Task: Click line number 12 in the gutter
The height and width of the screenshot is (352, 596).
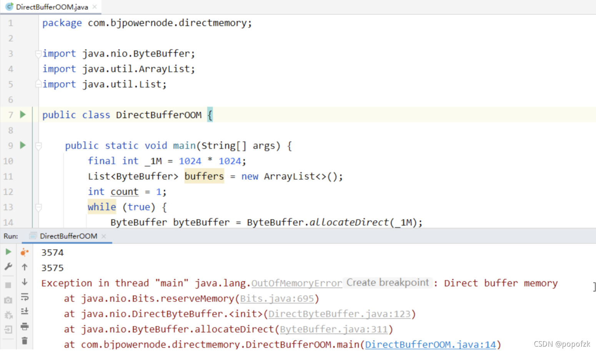Action: tap(8, 192)
